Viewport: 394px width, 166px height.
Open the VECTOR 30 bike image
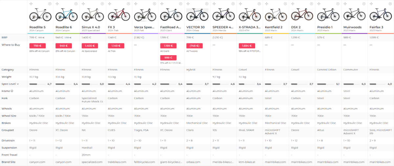(x=197, y=15)
